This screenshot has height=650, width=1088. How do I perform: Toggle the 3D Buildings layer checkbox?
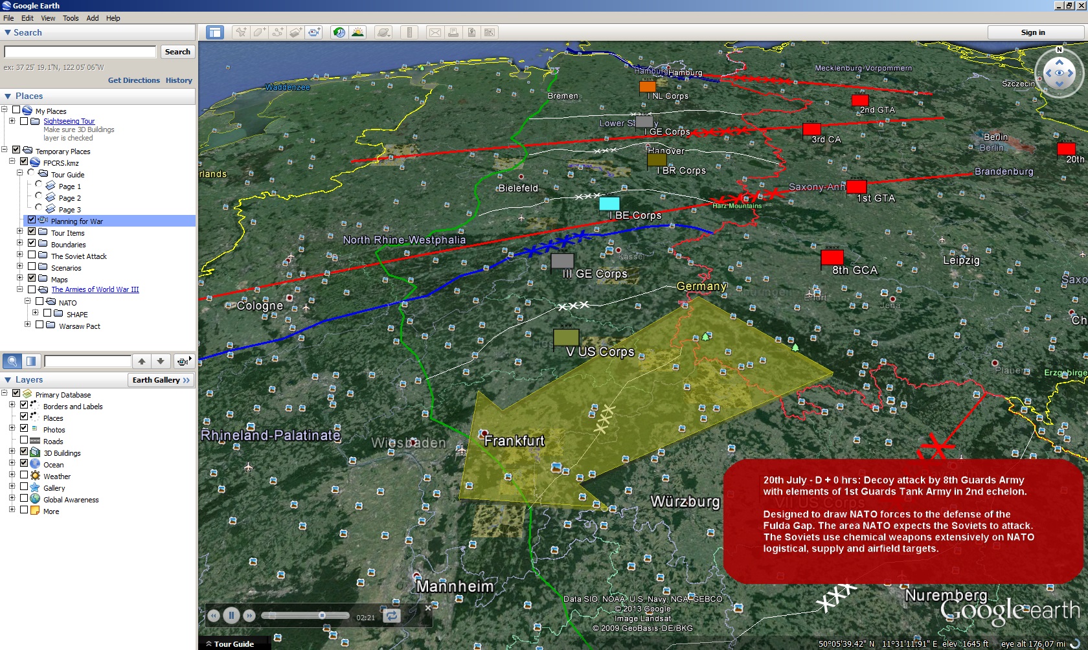tap(24, 453)
